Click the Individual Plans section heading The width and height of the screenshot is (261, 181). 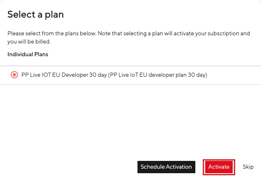[27, 54]
